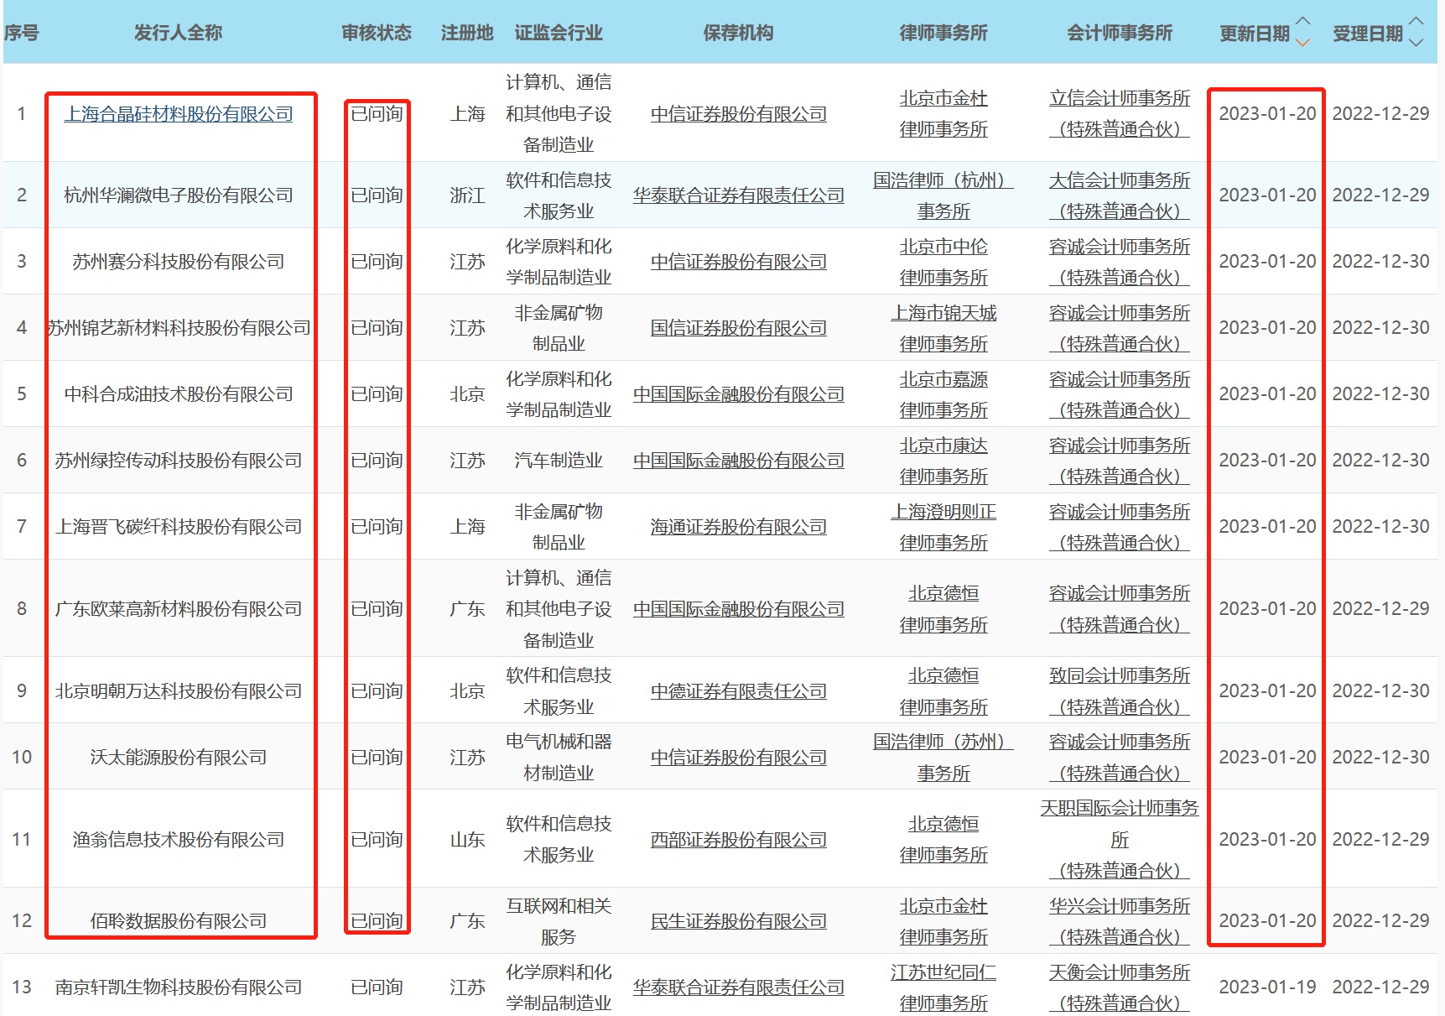Open issuer 苏州赛分科技股份有限公司

pyautogui.click(x=179, y=262)
